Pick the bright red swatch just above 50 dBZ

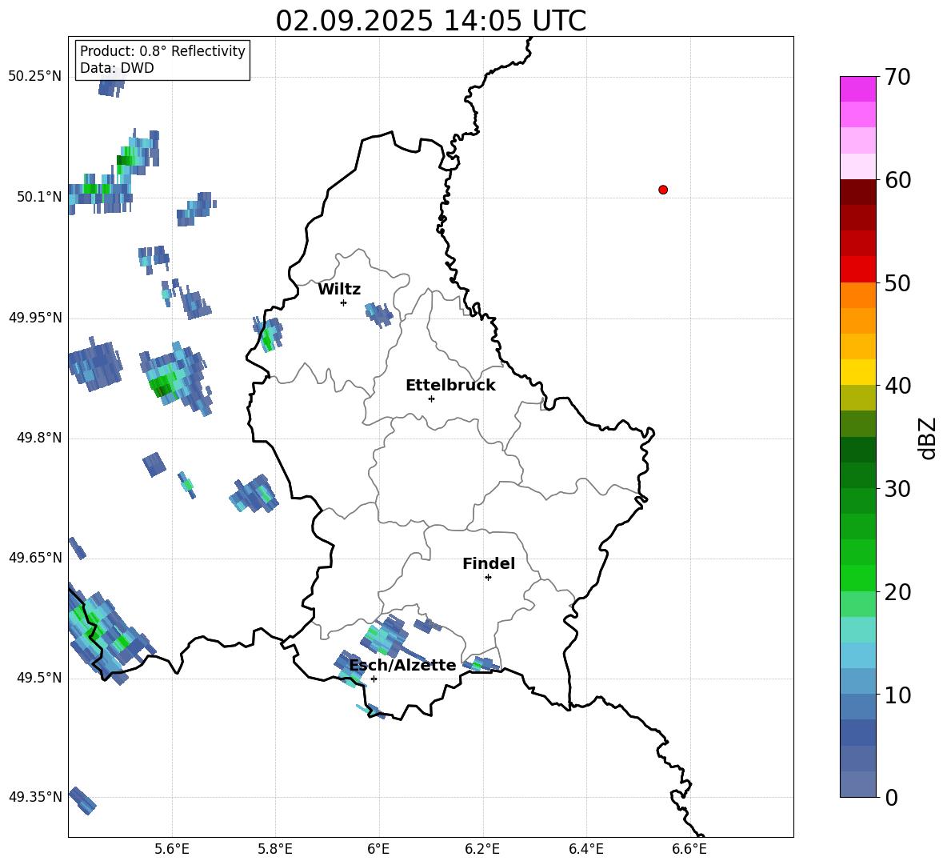click(858, 269)
